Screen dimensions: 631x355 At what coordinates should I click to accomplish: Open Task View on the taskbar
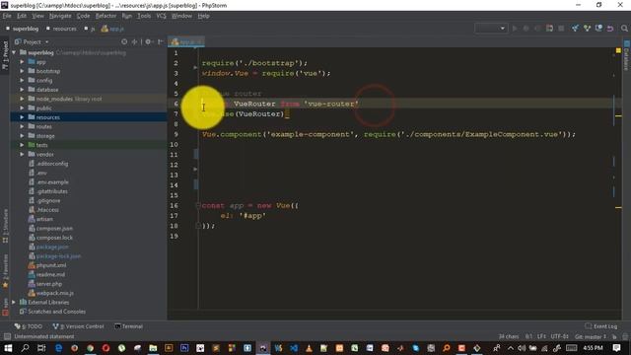pos(41,348)
